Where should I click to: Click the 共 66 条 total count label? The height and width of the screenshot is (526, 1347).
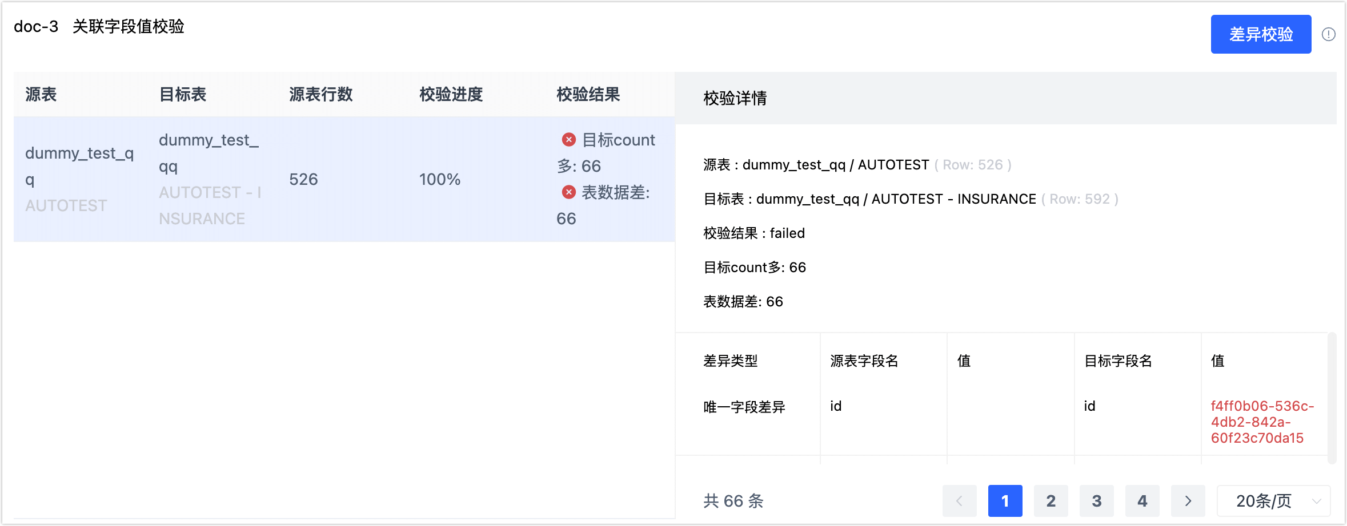click(x=735, y=501)
